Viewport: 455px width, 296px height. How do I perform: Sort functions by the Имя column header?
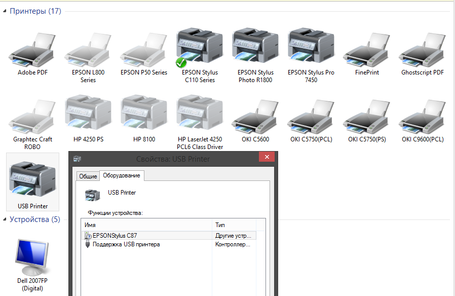click(146, 225)
